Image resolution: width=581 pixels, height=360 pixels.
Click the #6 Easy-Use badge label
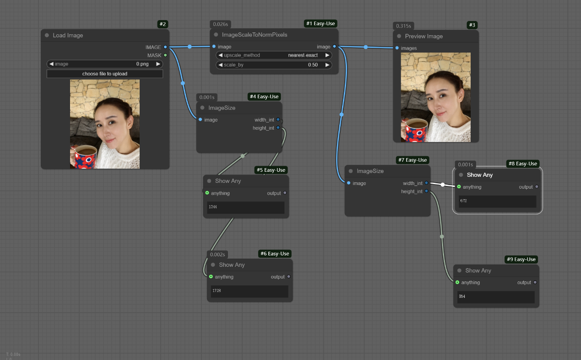click(x=275, y=254)
